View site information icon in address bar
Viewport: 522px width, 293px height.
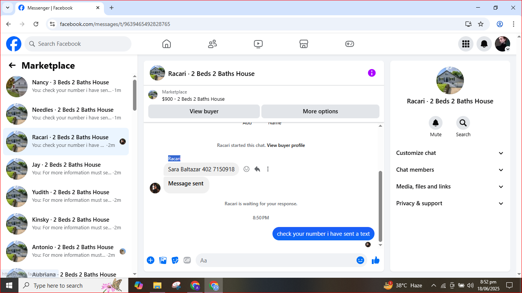tap(53, 24)
